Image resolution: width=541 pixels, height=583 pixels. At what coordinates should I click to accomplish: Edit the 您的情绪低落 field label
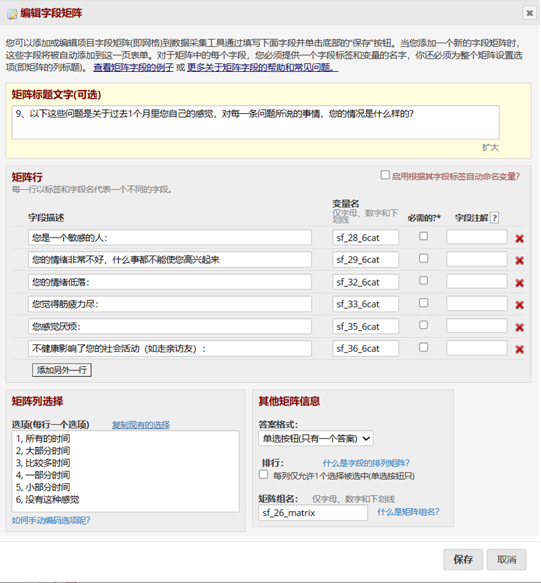point(169,282)
